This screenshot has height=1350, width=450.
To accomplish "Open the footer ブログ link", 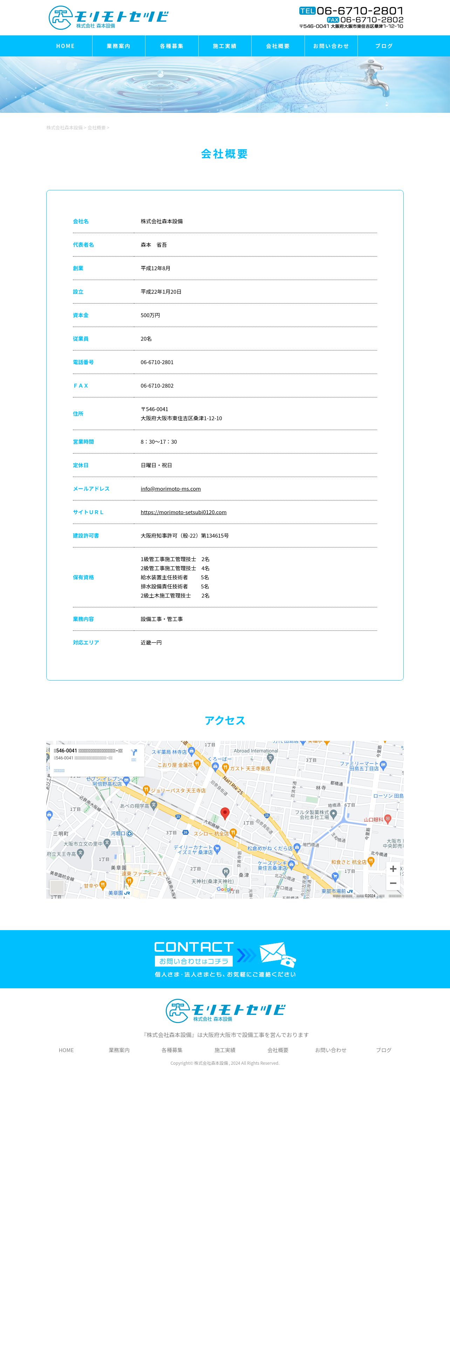I will pos(383,1050).
